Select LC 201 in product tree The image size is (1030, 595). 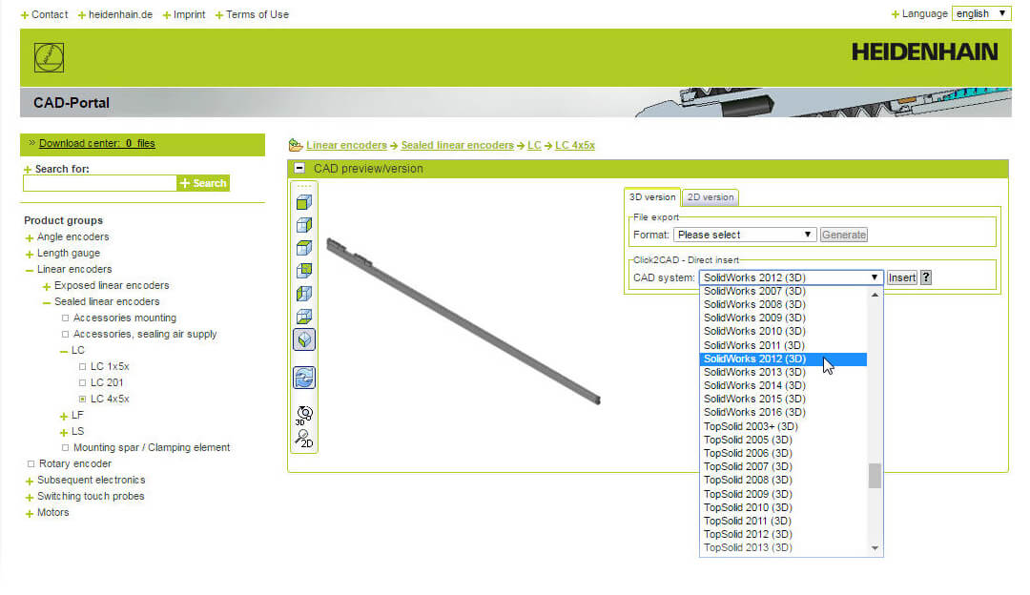click(107, 383)
